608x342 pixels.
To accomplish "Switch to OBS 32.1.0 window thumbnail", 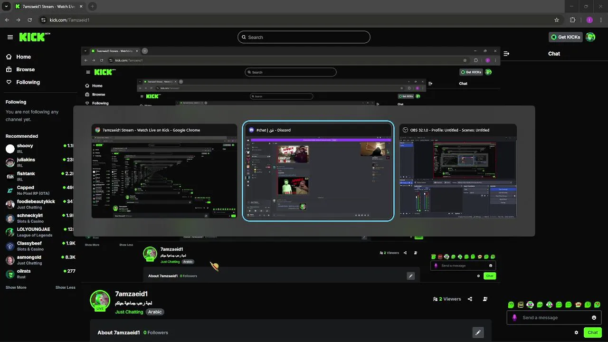I will [x=458, y=171].
